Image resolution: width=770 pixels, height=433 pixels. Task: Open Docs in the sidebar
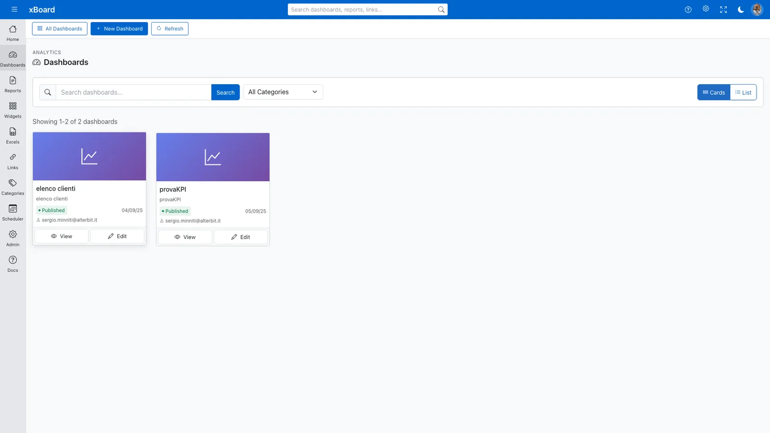pos(13,264)
